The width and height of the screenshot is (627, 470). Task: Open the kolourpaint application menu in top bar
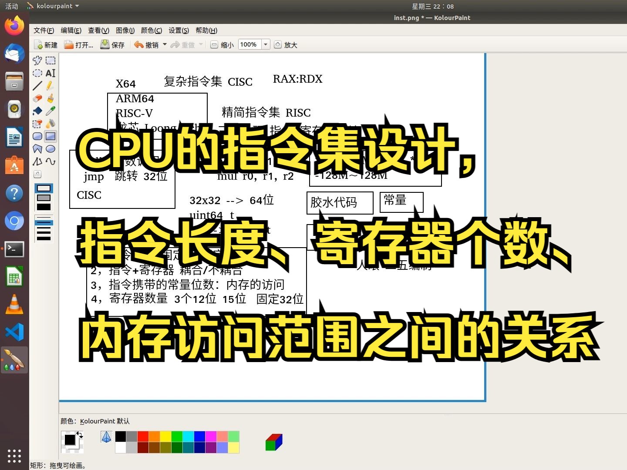pyautogui.click(x=53, y=6)
